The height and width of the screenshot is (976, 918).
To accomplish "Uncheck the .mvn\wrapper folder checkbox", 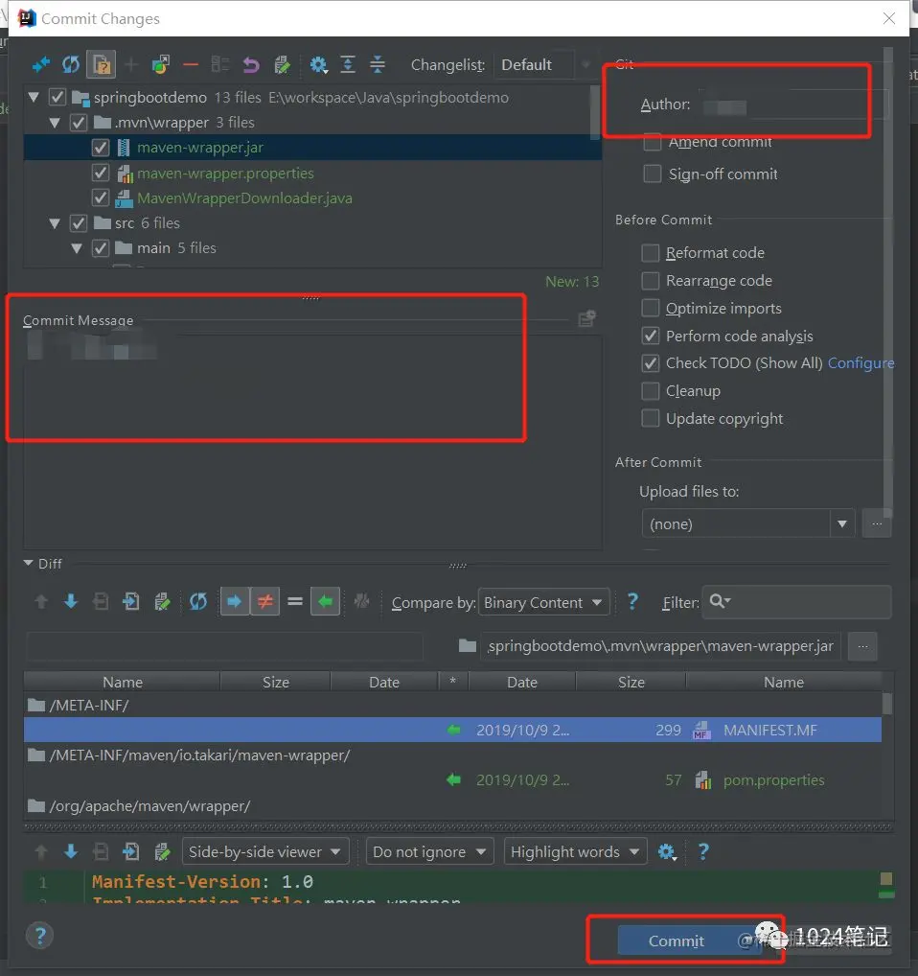I will (79, 122).
